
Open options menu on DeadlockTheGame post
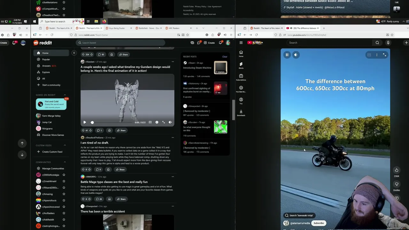point(173,138)
